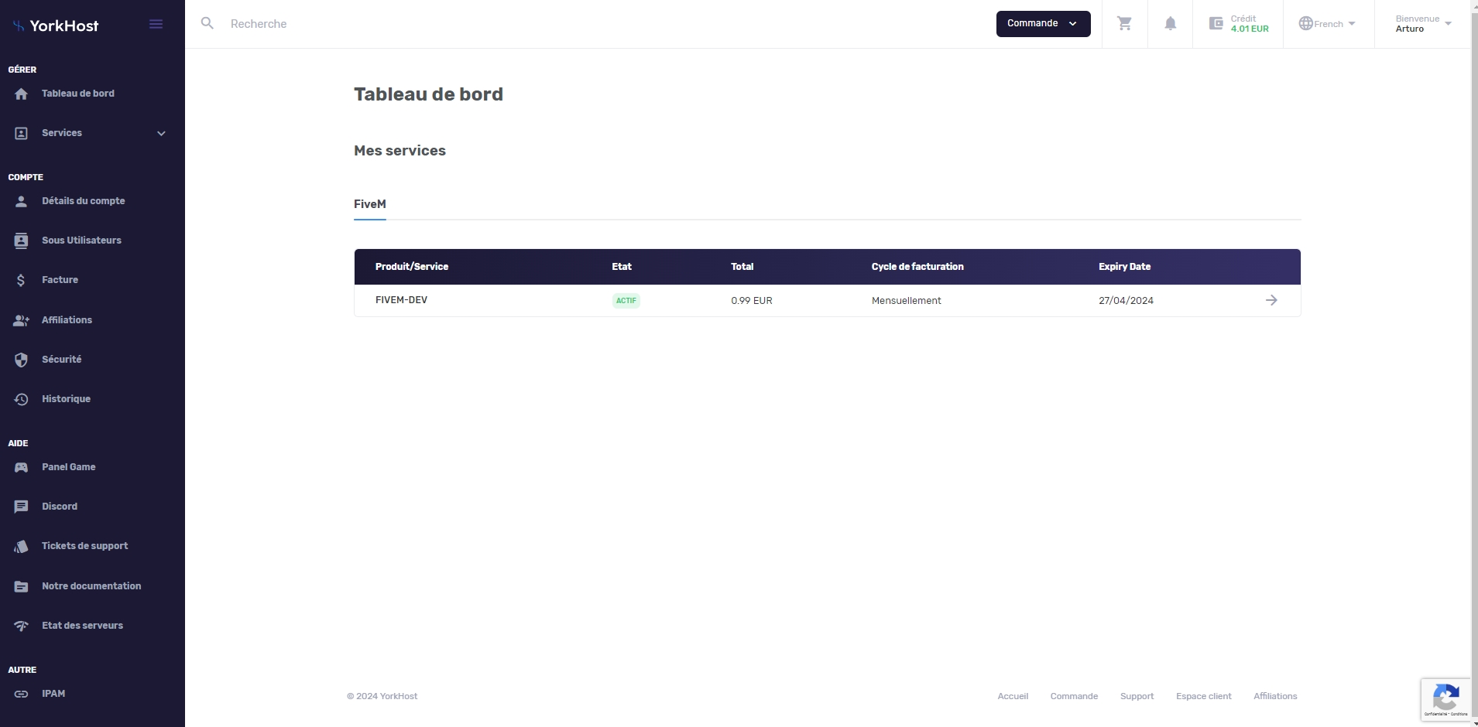Open the Facture sidebar item
Image resolution: width=1478 pixels, height=727 pixels.
pos(60,280)
